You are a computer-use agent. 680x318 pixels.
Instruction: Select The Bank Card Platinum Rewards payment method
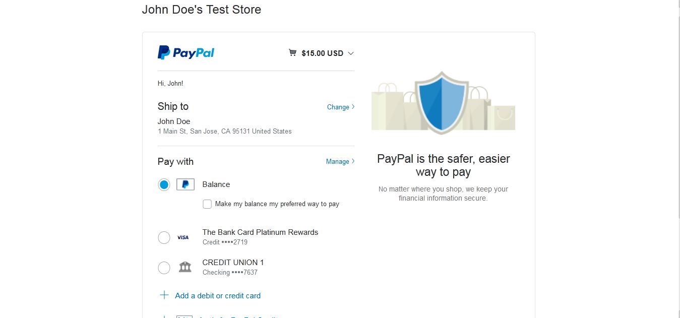point(163,237)
